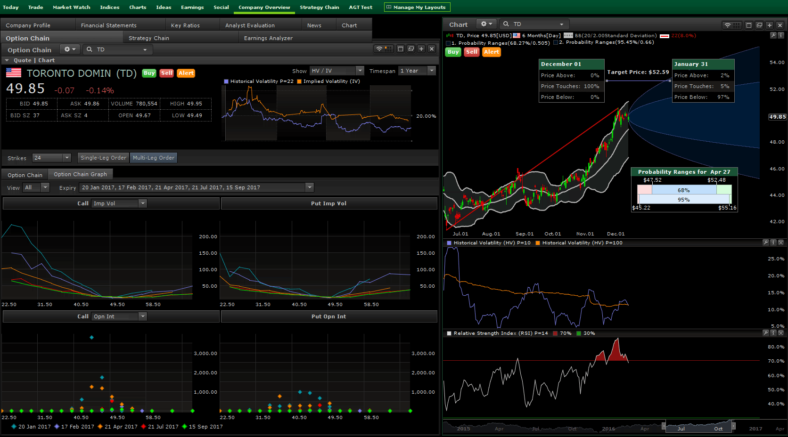This screenshot has height=437, width=788.
Task: Click the Target Price $52.59 label
Action: 638,72
